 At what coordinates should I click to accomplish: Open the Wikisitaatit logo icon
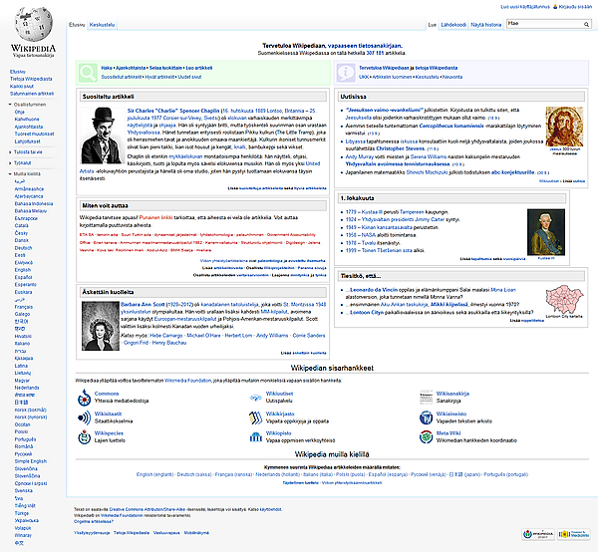click(84, 417)
